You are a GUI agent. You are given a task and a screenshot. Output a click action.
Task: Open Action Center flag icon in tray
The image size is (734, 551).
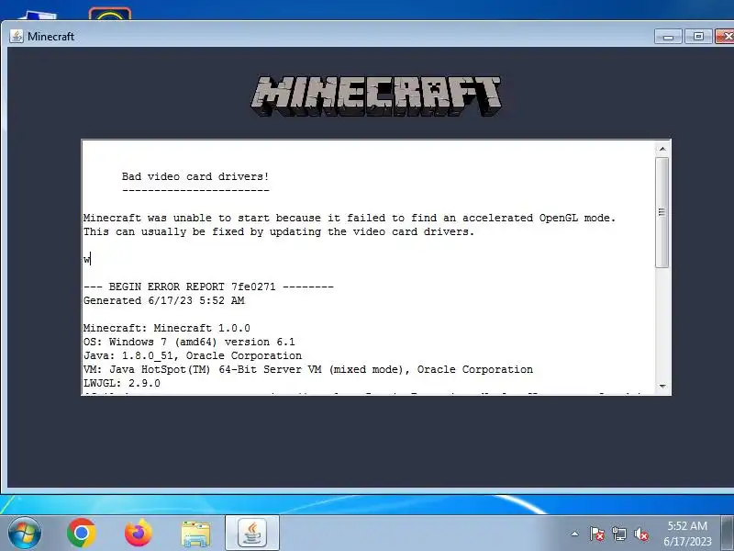tap(597, 534)
